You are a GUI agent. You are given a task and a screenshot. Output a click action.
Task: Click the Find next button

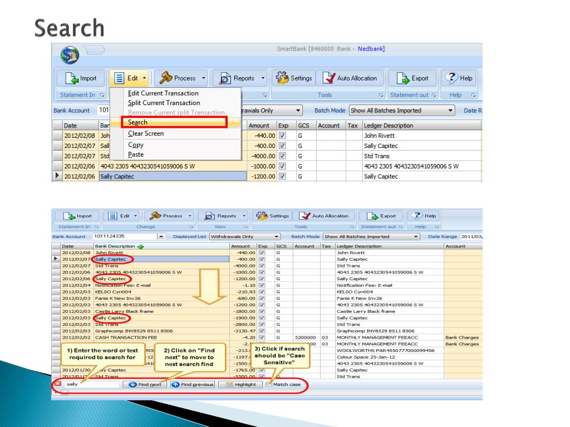pos(145,384)
